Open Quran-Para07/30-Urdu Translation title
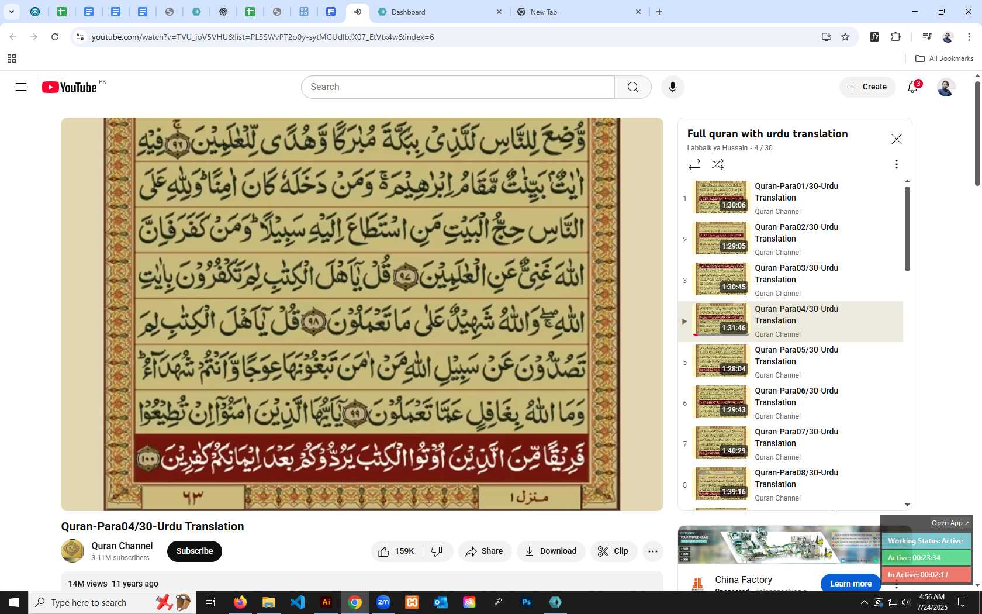Screen dimensions: 982x614 coord(796,437)
